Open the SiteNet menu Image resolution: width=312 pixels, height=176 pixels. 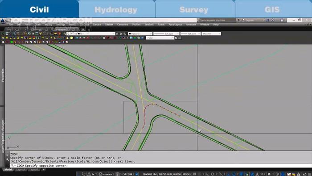tap(109, 25)
